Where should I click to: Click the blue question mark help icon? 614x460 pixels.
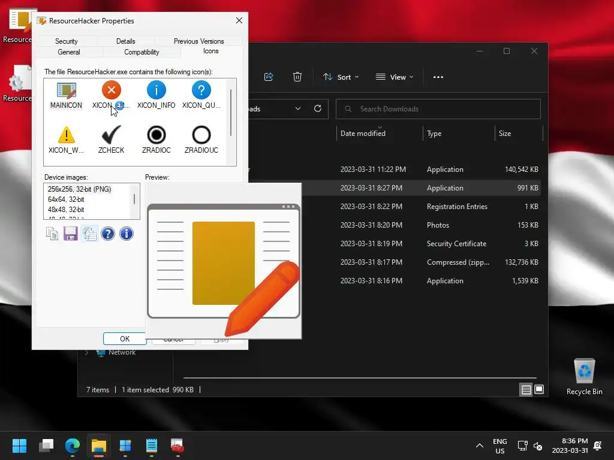coord(108,234)
